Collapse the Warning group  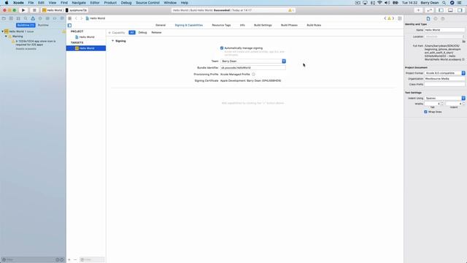(6, 37)
